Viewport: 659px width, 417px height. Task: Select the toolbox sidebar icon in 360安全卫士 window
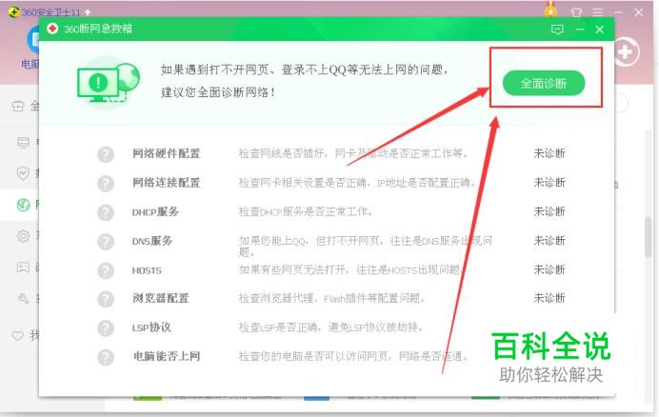click(18, 107)
